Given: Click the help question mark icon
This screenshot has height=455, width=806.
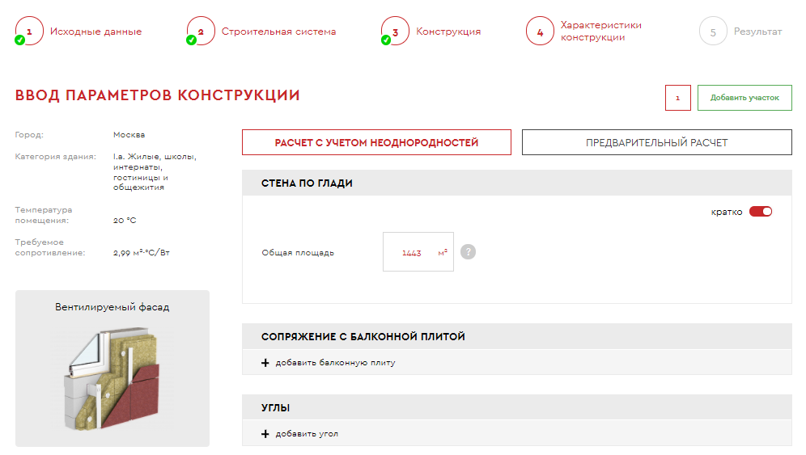Looking at the screenshot, I should (468, 252).
